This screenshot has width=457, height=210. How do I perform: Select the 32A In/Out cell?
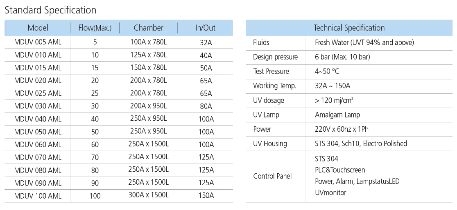pyautogui.click(x=206, y=42)
